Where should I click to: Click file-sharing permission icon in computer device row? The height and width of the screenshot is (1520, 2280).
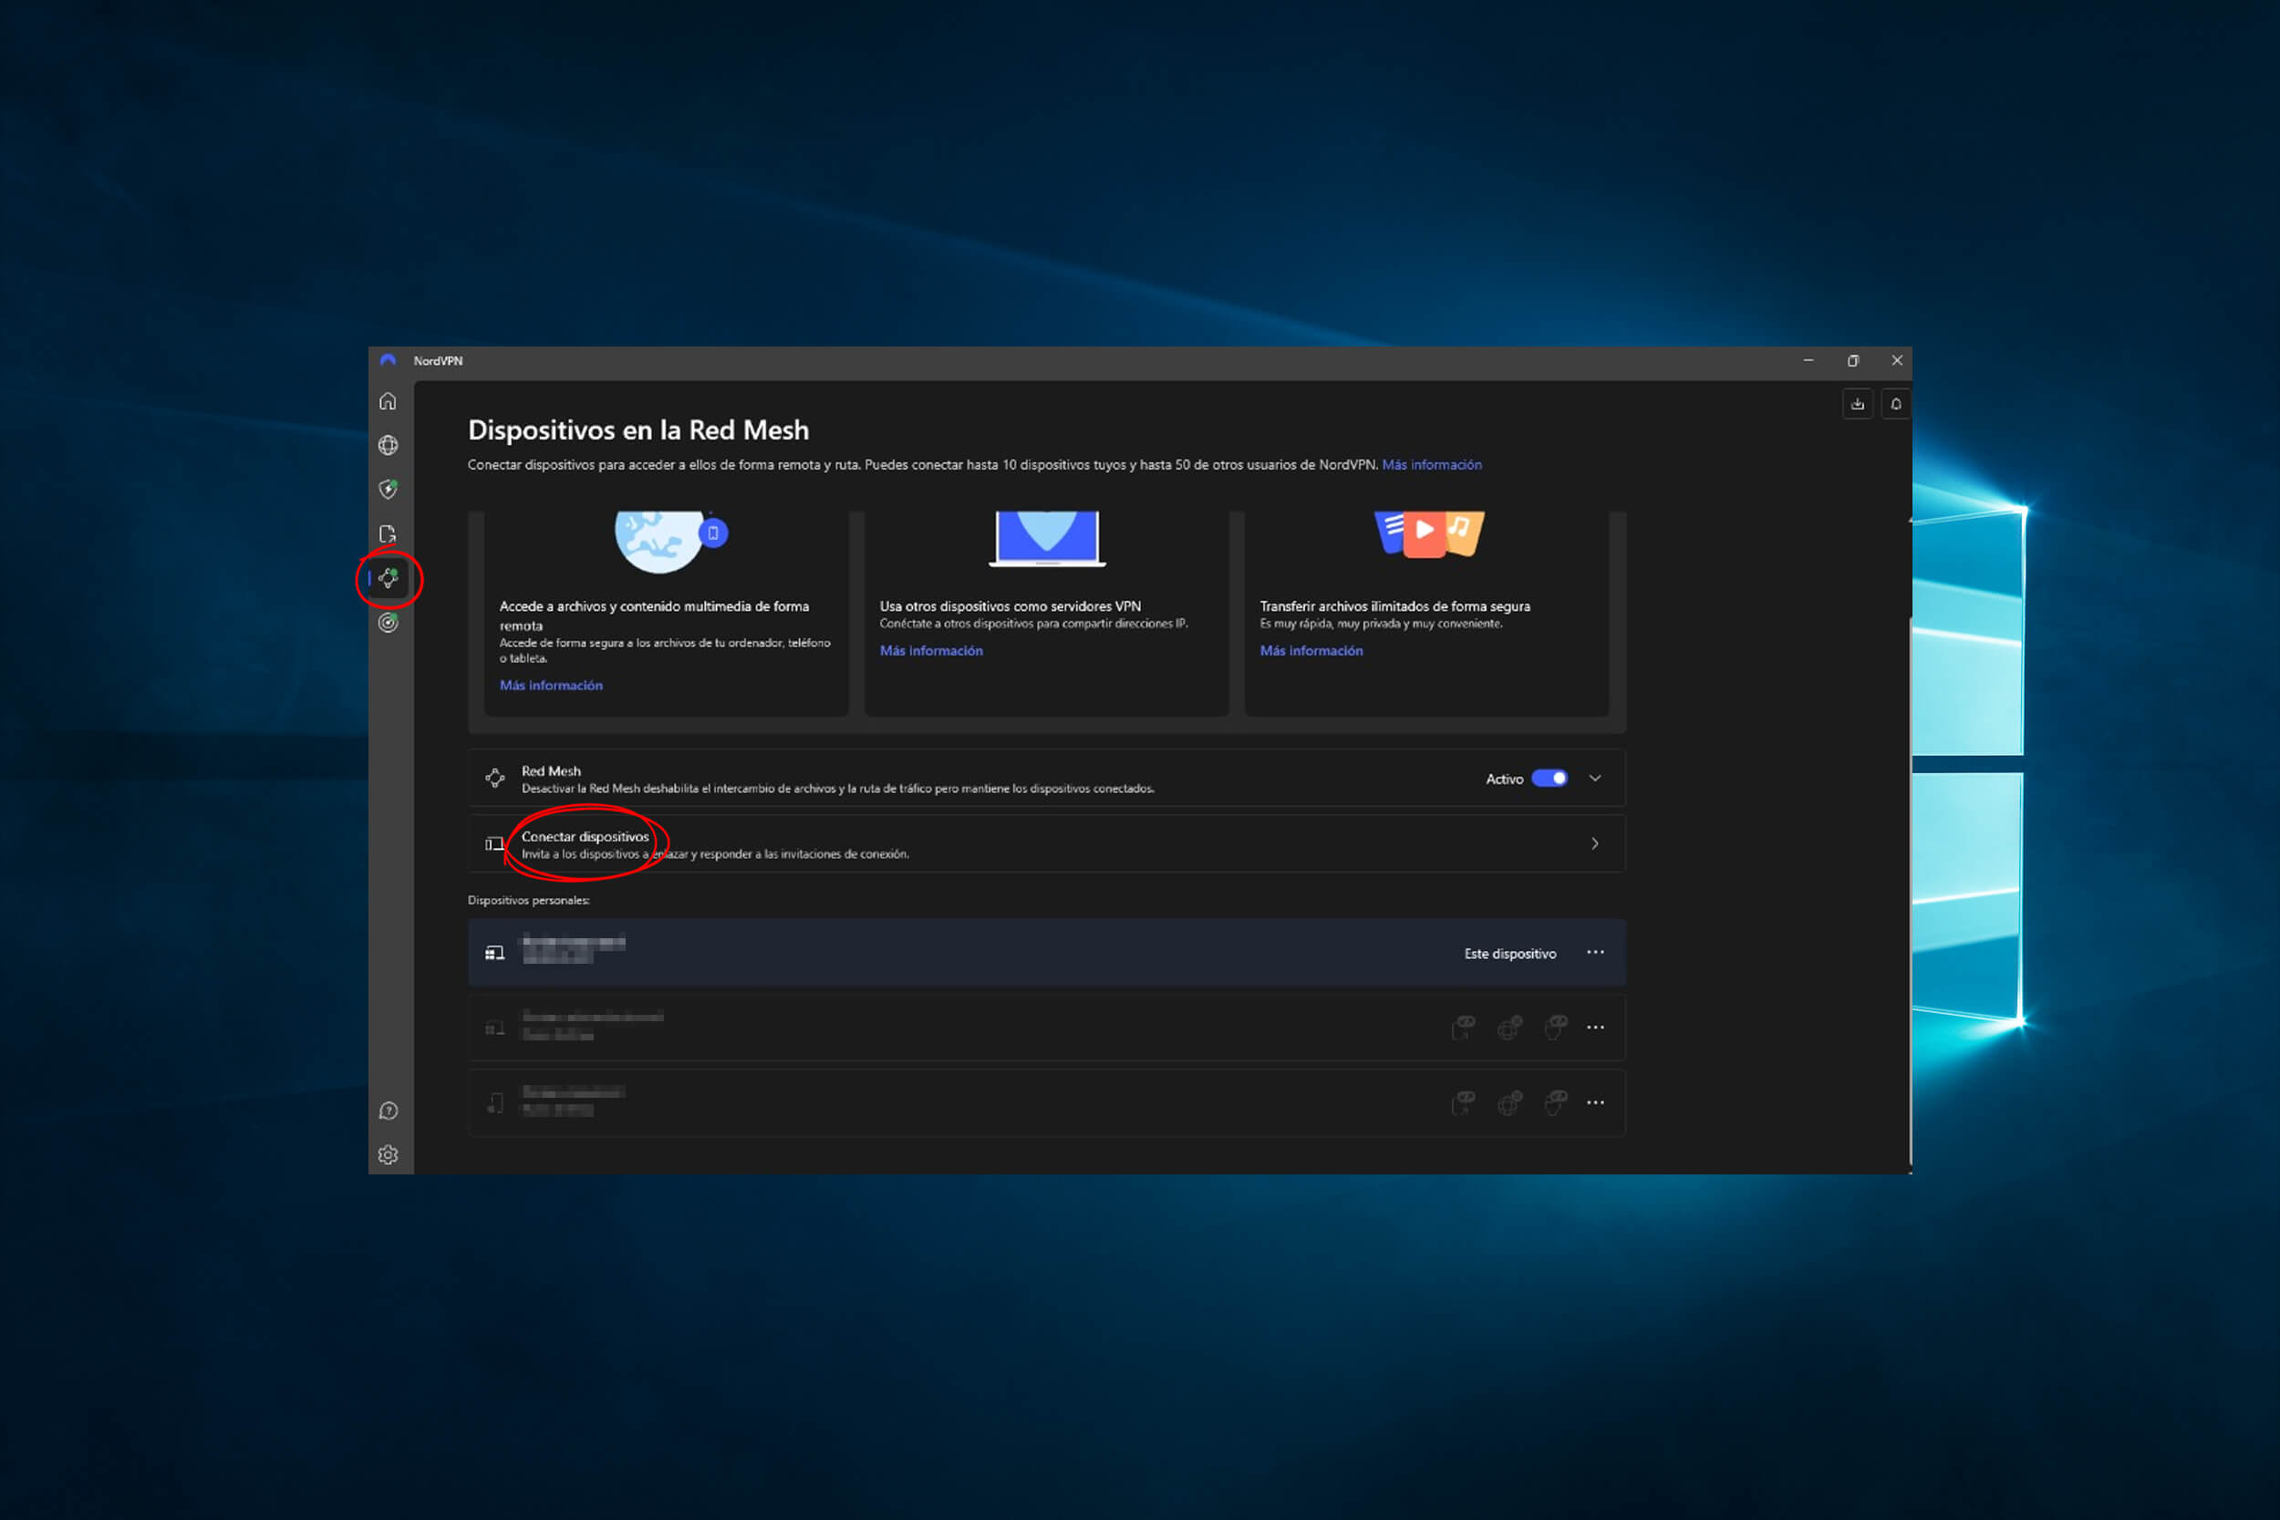[x=1464, y=1028]
